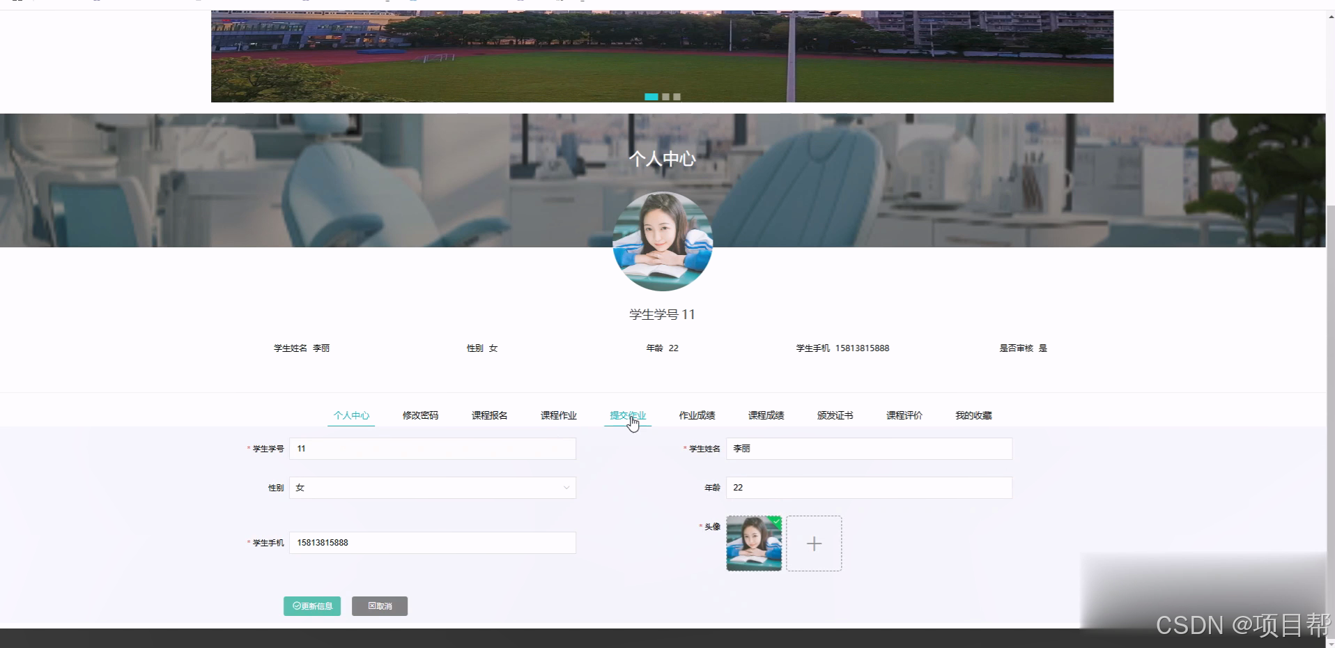Focus the 学生姓名 input field

tap(869, 449)
